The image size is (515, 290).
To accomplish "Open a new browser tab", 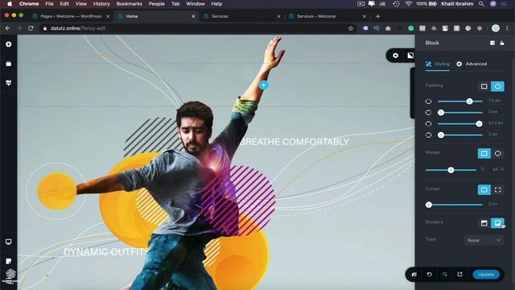I will (x=377, y=16).
